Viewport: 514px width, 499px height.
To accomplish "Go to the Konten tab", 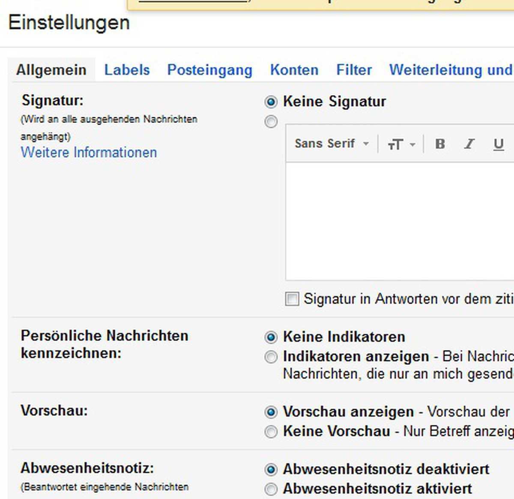I will click(294, 70).
